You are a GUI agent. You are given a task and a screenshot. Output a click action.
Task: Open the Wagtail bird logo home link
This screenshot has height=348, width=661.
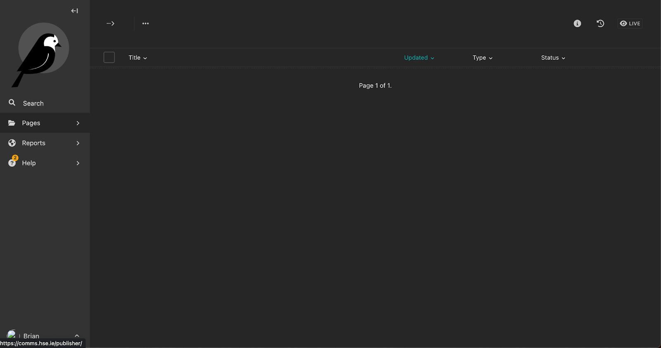(40, 55)
